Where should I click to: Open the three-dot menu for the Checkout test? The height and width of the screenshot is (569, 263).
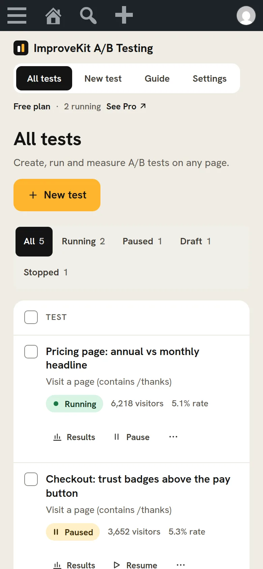(181, 565)
